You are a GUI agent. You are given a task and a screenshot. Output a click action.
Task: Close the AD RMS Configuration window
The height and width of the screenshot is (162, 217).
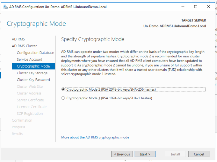click(x=208, y=7)
